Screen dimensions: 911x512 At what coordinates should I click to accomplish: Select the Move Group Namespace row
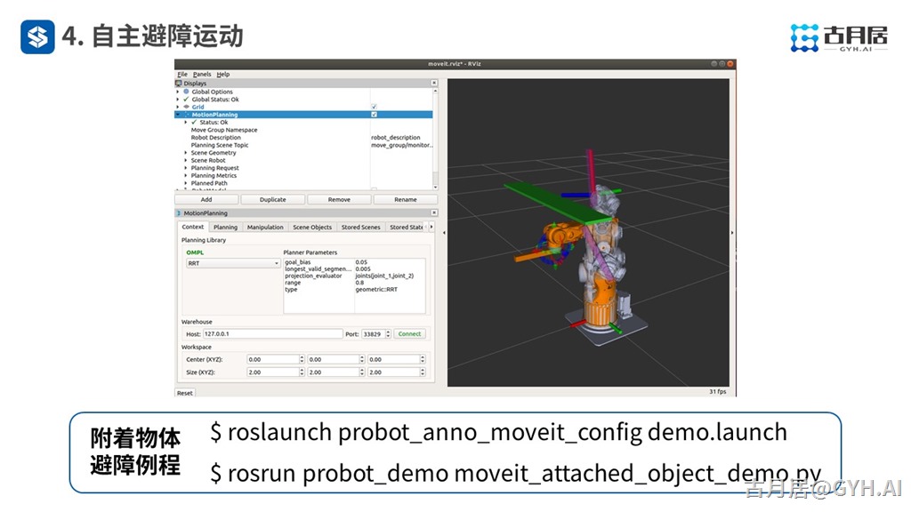(x=304, y=130)
